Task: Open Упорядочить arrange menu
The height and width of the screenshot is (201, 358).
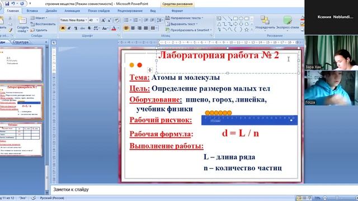Action: tap(265, 23)
